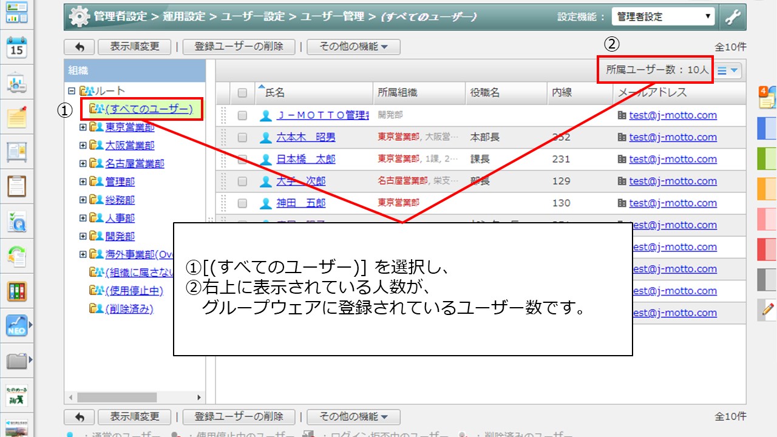Open the top その他の機能 dropdown menu

click(x=353, y=47)
